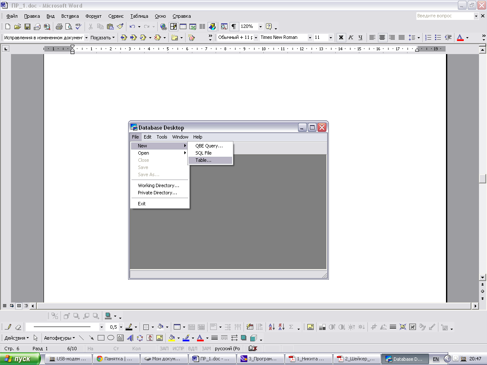The width and height of the screenshot is (487, 365).
Task: Open the zoom 120% dropdown
Action: (260, 27)
